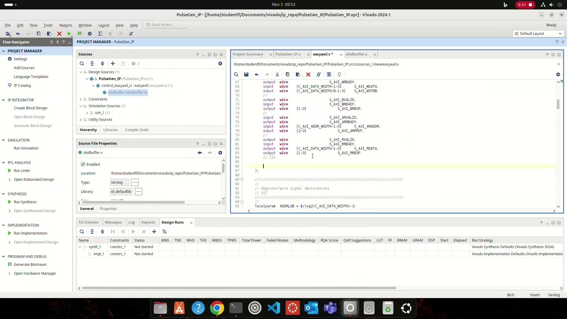Screen dimensions: 567x319
Task: Toggle column selection mode icon in editor
Action: pos(329,74)
